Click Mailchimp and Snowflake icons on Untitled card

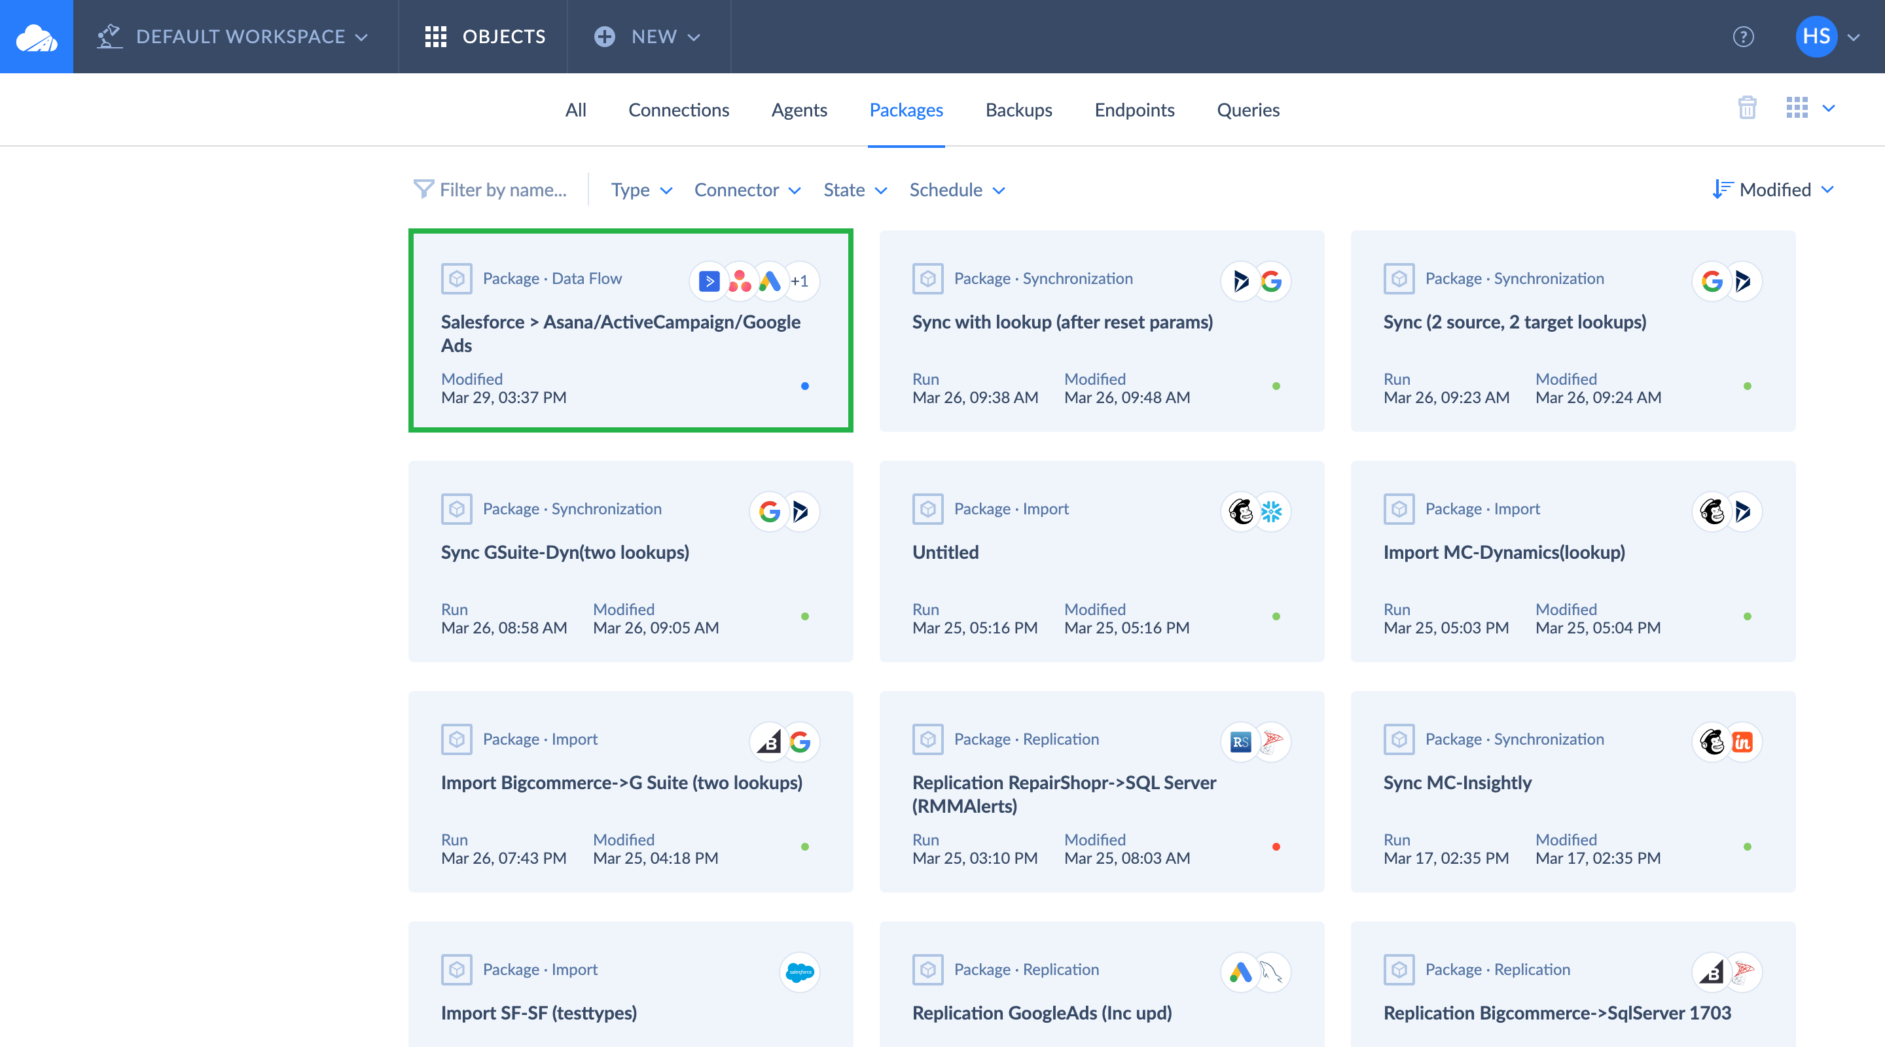point(1256,512)
